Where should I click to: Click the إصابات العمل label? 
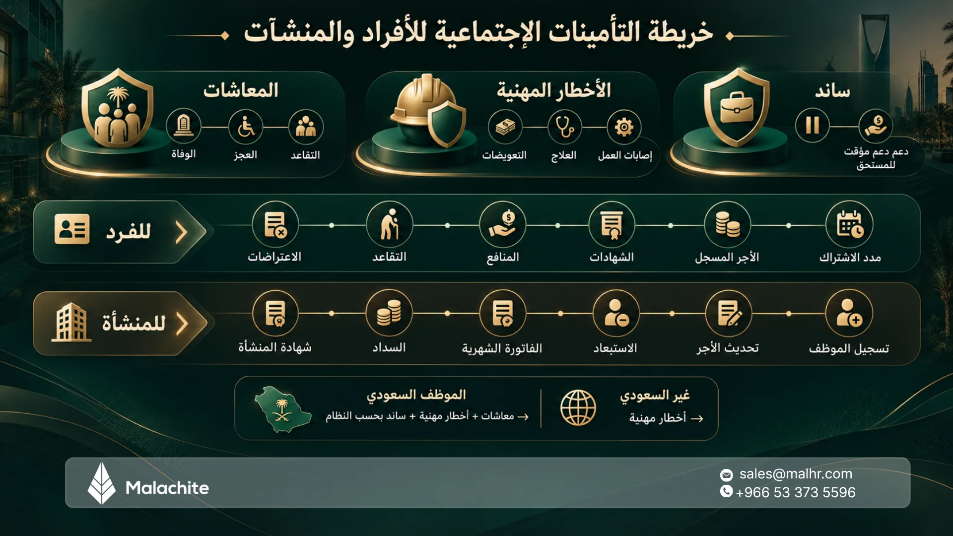tap(625, 155)
